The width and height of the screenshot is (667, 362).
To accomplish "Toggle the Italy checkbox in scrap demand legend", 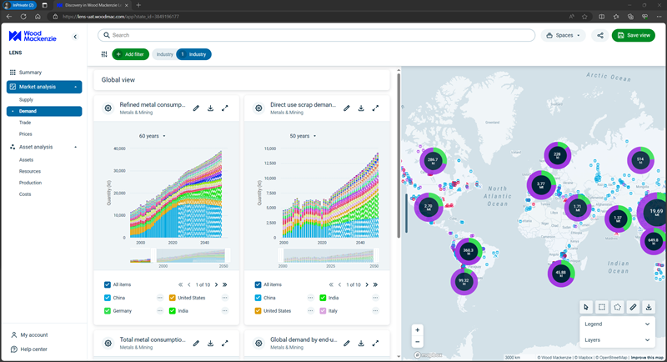I will point(323,310).
